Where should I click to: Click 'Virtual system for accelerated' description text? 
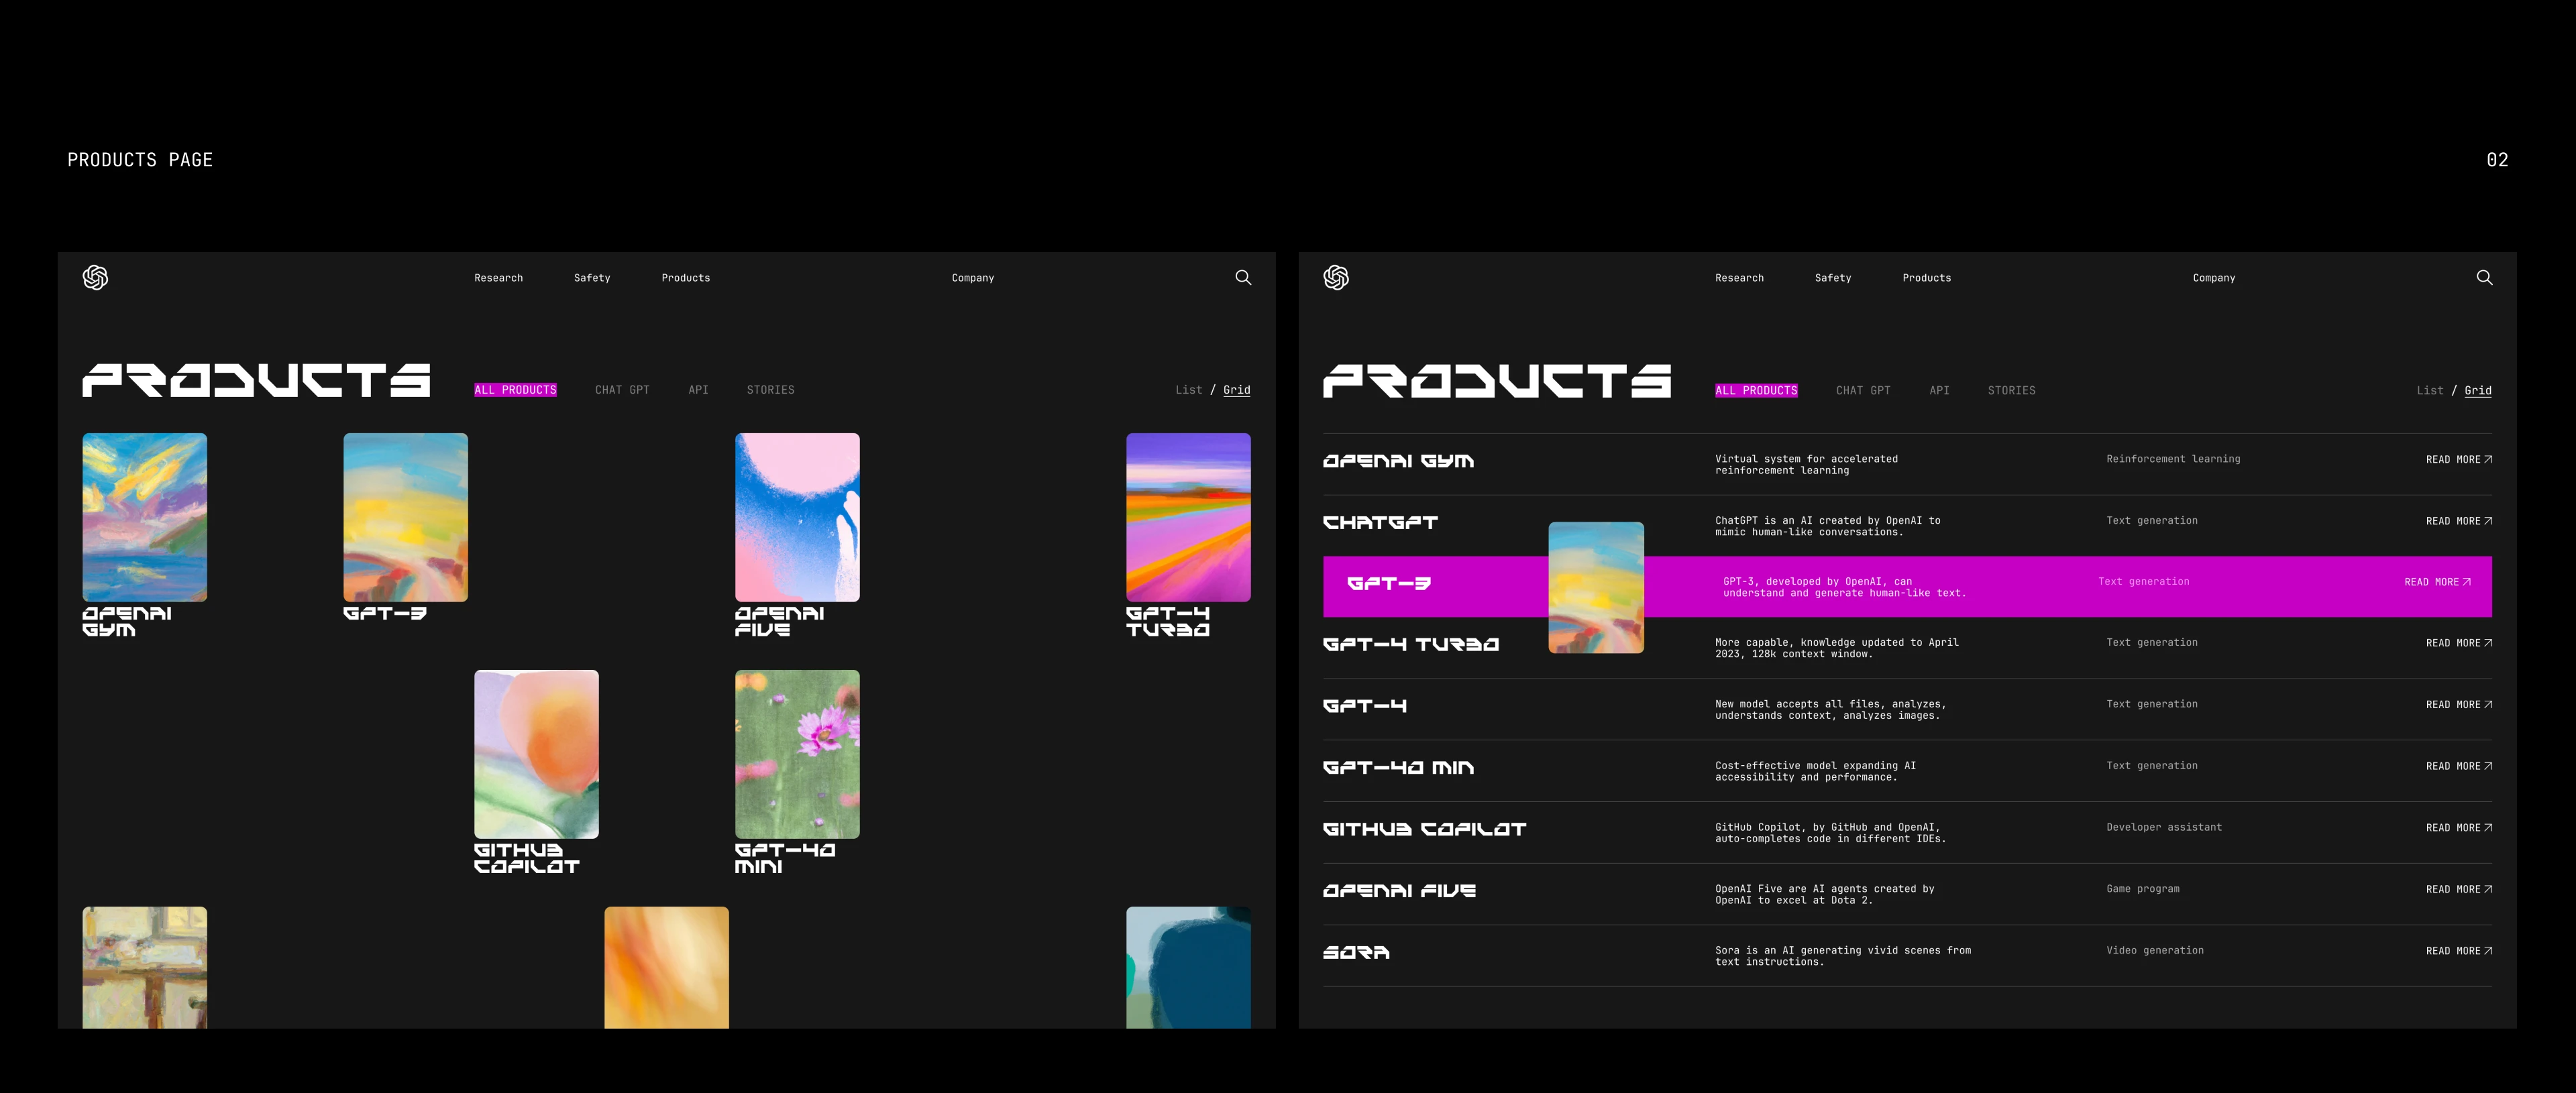click(x=1806, y=465)
